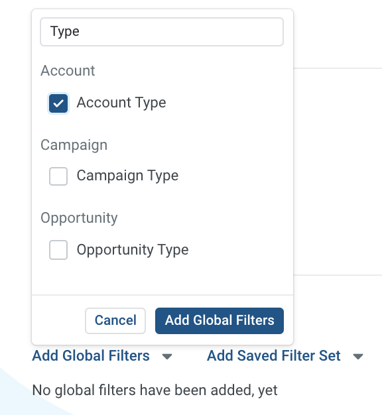Image resolution: width=382 pixels, height=415 pixels.
Task: Uncheck the Account Type checkbox
Action: pyautogui.click(x=58, y=103)
